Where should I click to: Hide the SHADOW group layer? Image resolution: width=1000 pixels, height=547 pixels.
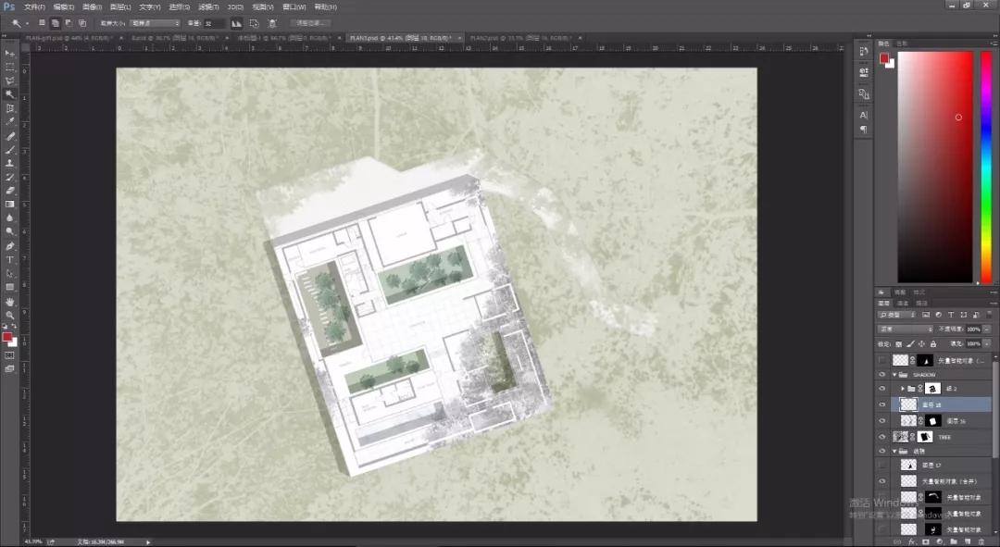882,374
